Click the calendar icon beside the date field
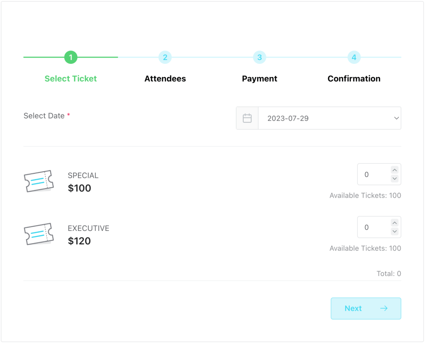The width and height of the screenshot is (425, 344). [x=247, y=118]
